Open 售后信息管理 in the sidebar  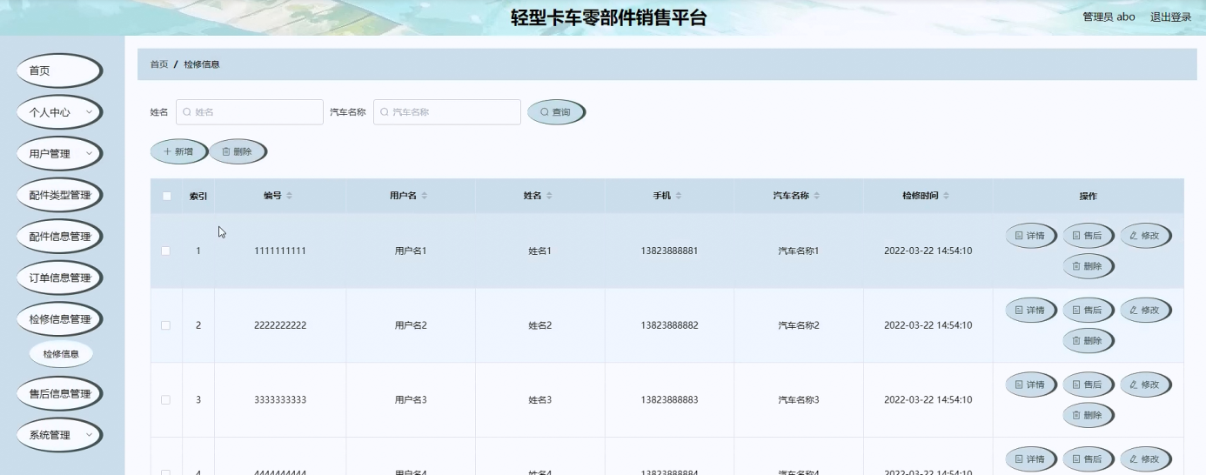pyautogui.click(x=59, y=394)
